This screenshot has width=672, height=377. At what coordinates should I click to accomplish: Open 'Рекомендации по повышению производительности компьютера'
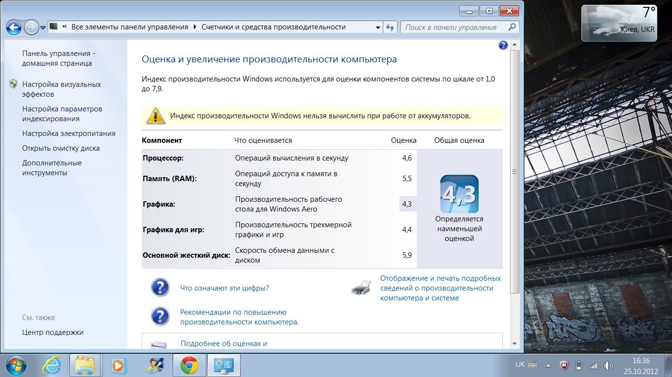pos(240,317)
